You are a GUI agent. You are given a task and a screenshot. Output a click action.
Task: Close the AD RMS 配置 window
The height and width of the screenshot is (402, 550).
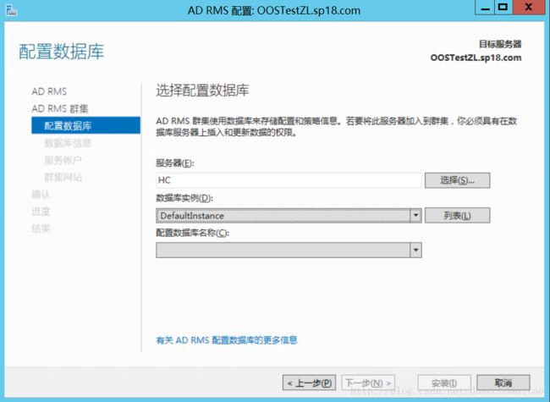[x=530, y=8]
